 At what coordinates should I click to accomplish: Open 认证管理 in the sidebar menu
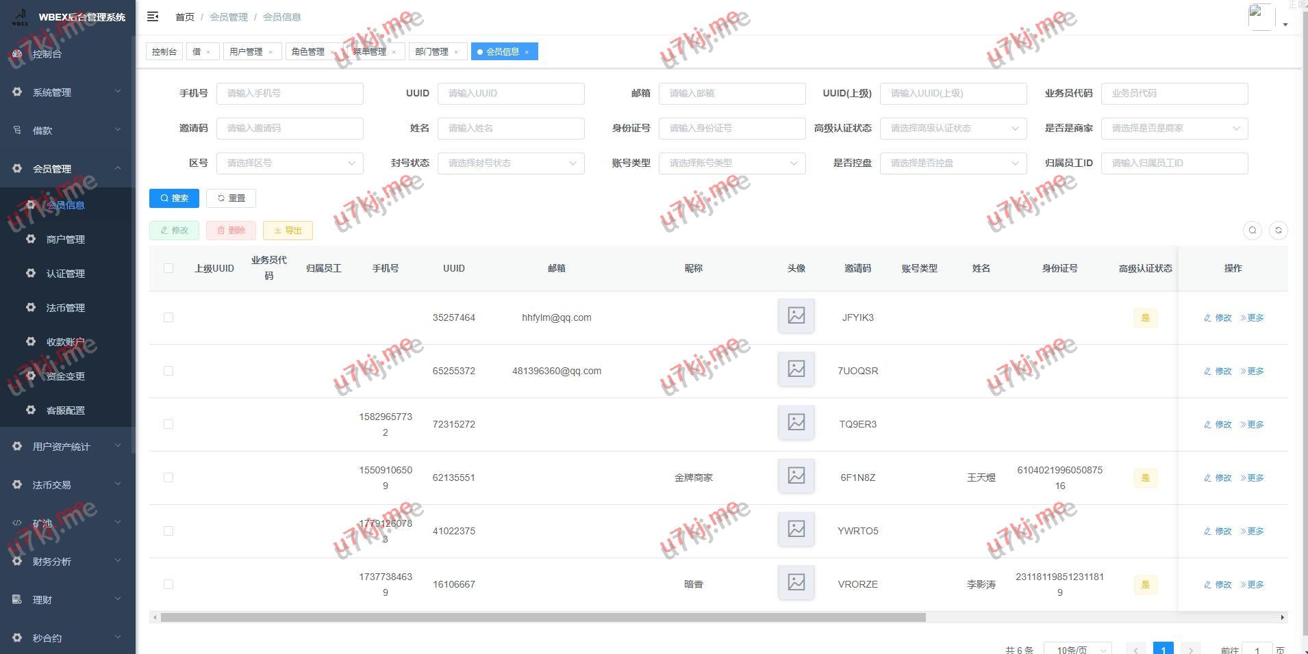66,274
